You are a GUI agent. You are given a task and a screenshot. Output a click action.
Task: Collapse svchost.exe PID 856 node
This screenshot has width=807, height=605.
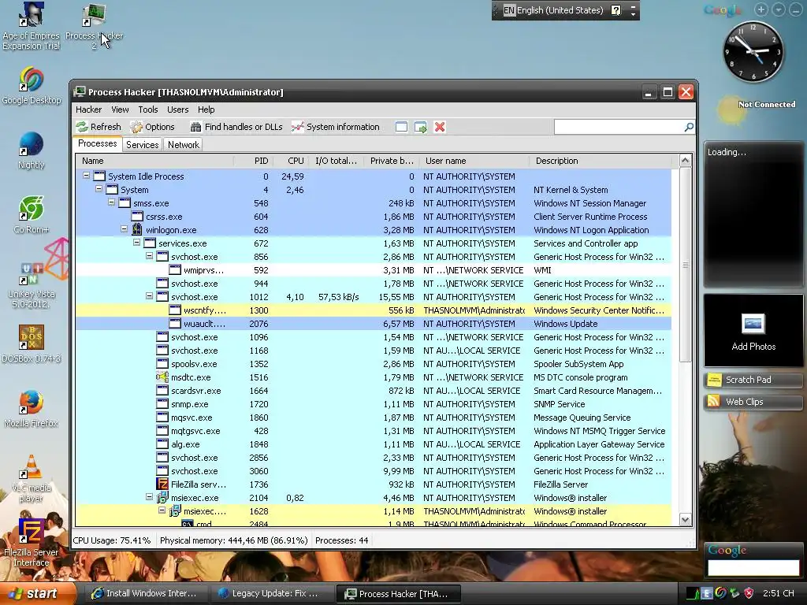[x=149, y=256]
